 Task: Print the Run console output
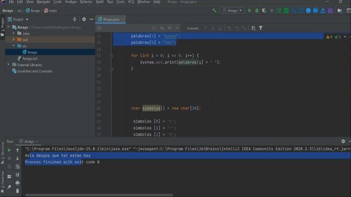click(18, 183)
